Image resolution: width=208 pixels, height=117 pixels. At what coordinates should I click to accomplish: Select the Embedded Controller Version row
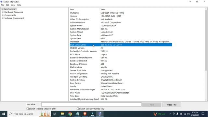click(121, 51)
